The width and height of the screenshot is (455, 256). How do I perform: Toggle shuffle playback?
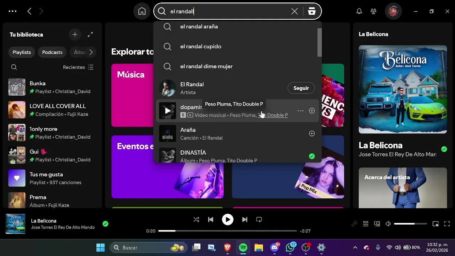pos(196,220)
